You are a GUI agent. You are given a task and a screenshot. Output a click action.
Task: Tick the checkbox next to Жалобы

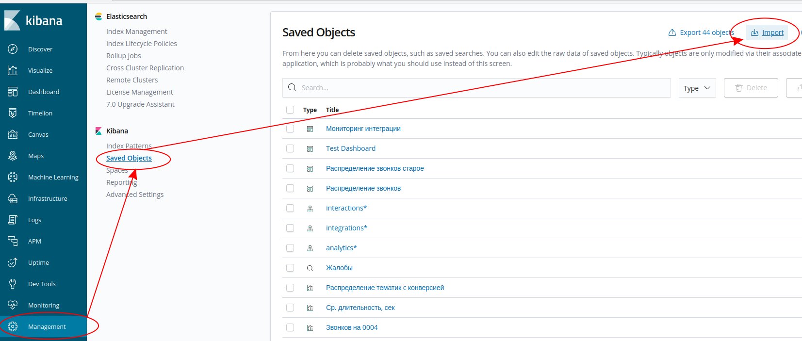[x=290, y=268]
